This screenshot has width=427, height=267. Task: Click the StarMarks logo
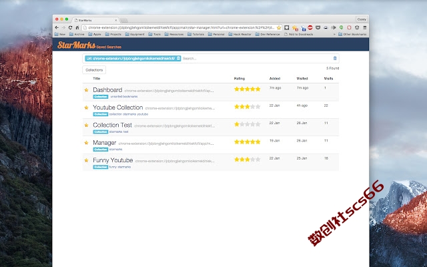(76, 45)
